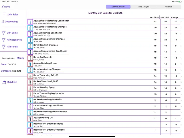Open Redken Refreshing Sea Polish thumbnail

(x=30, y=100)
